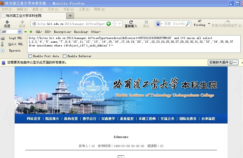Click the Back arrow navigation button
Screen dimensions: 243x158
point(7,22)
